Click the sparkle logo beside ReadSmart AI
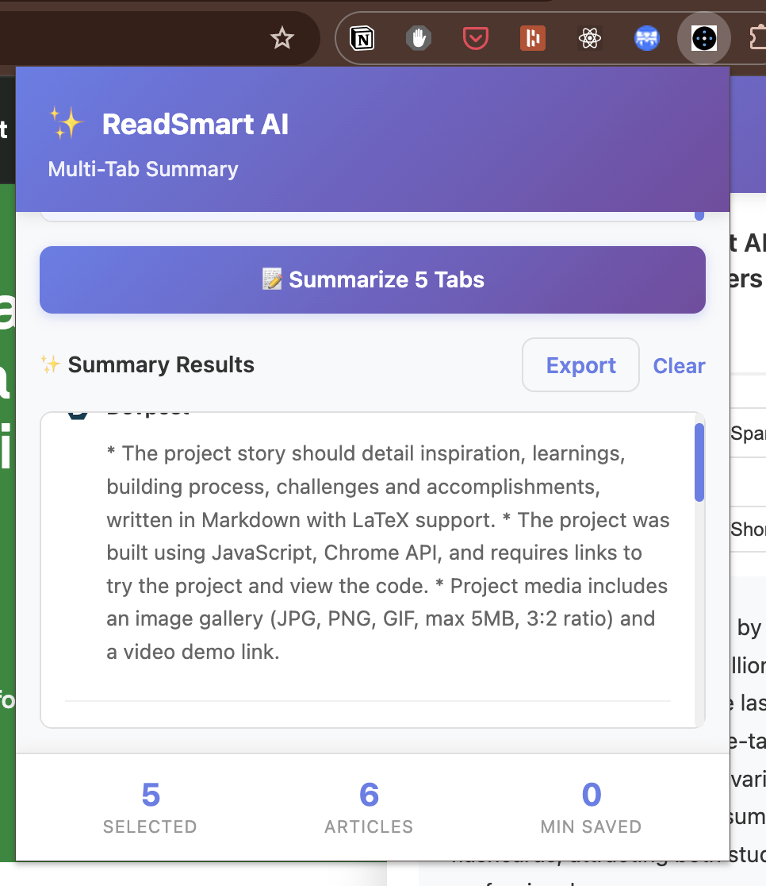This screenshot has width=766, height=886. click(x=66, y=122)
